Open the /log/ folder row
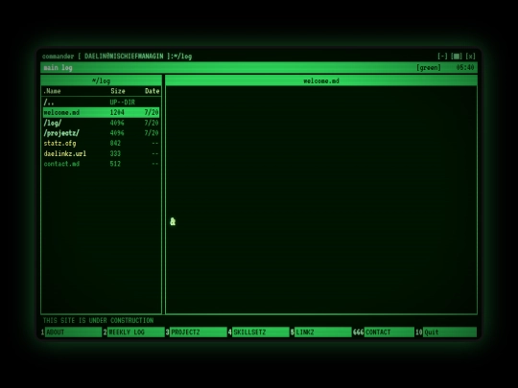The height and width of the screenshot is (388, 518). point(101,123)
